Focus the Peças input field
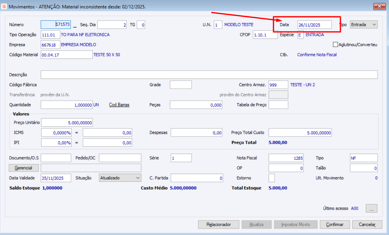389x235 pixels. tap(196, 105)
